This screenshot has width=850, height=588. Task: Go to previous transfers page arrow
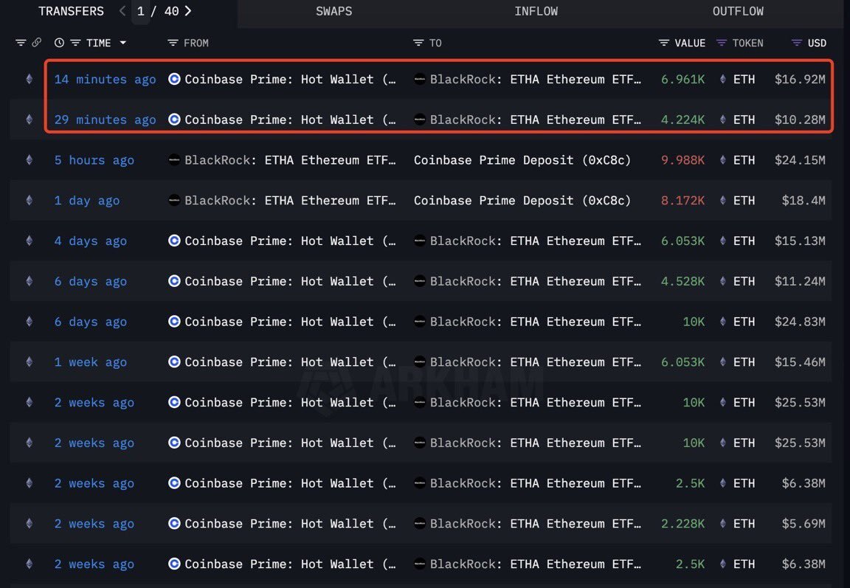(x=122, y=11)
